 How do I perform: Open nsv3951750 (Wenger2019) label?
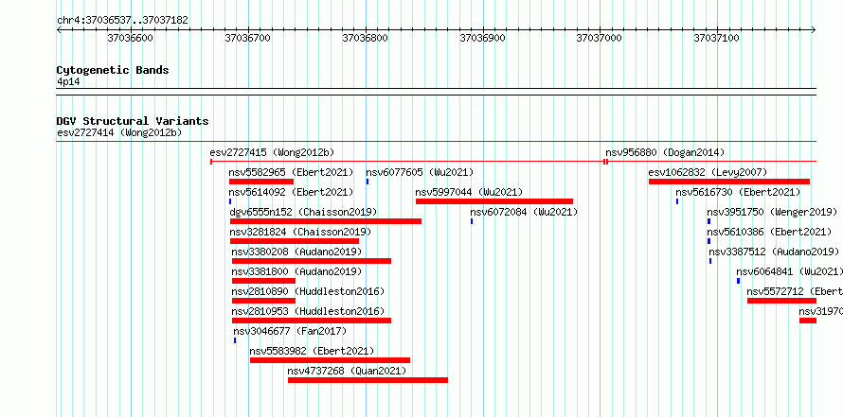772,212
